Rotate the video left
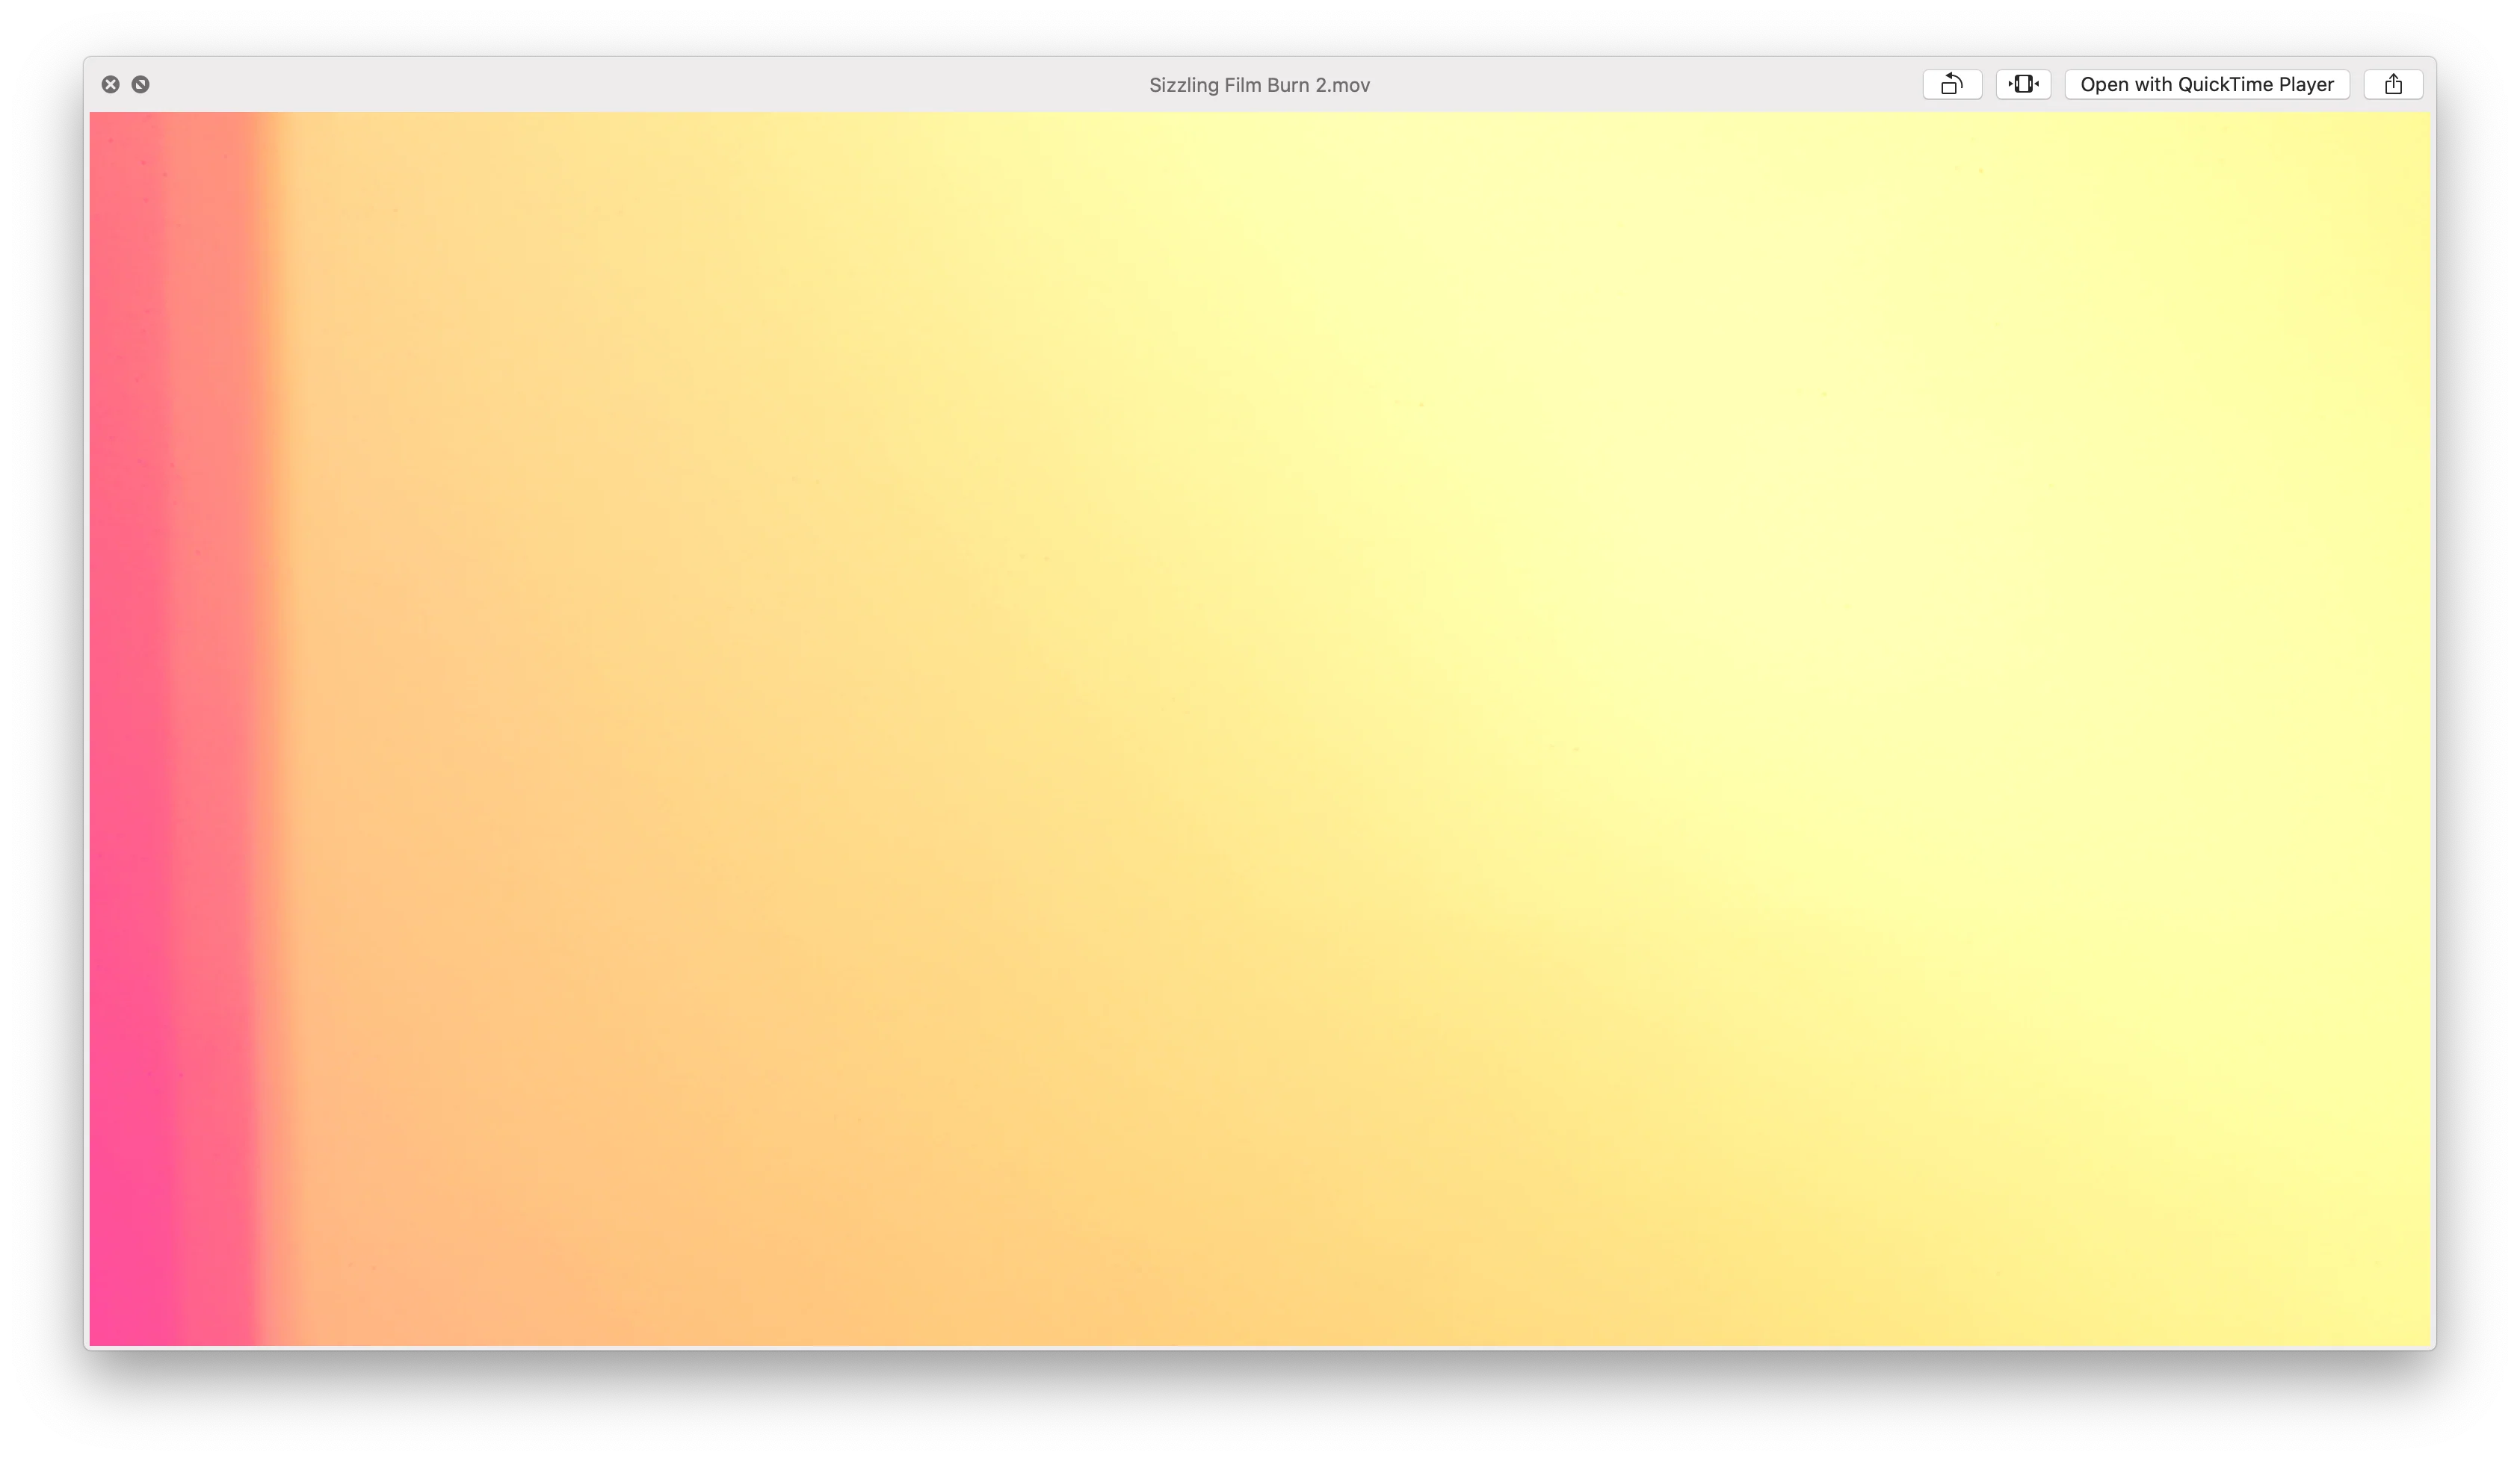 point(1951,84)
